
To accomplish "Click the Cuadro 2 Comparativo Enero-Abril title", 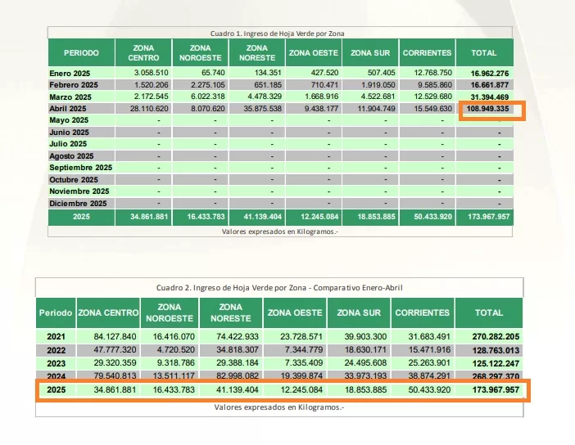I will coord(279,287).
